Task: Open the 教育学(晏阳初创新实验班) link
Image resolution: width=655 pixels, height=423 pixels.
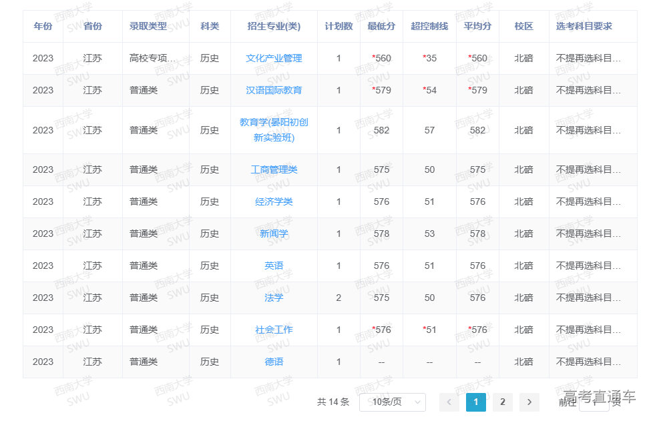Action: click(x=274, y=130)
